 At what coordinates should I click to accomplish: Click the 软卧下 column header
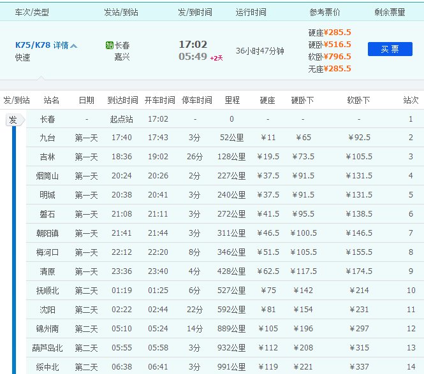pyautogui.click(x=358, y=100)
